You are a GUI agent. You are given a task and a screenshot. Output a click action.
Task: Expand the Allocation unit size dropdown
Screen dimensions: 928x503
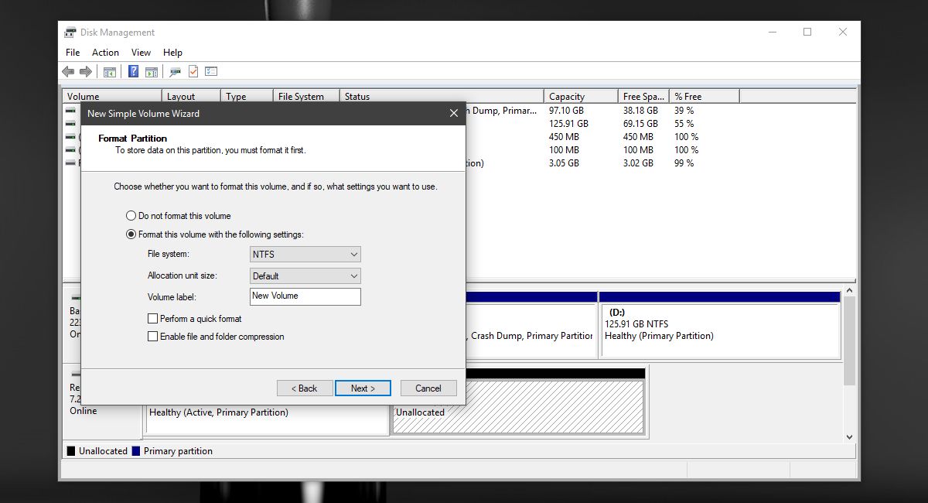tap(305, 276)
